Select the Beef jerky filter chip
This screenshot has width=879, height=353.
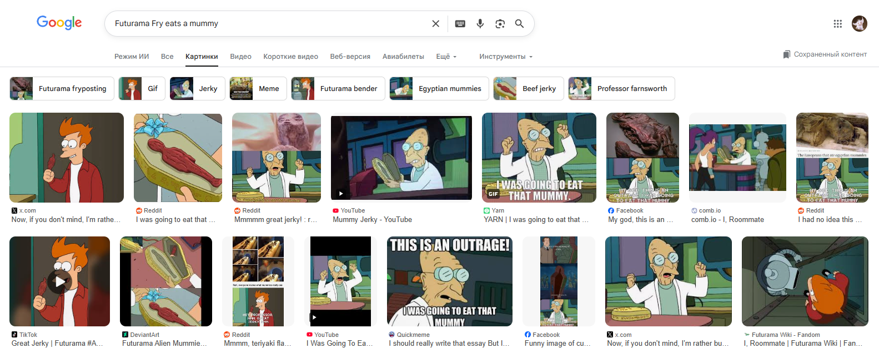tap(528, 89)
